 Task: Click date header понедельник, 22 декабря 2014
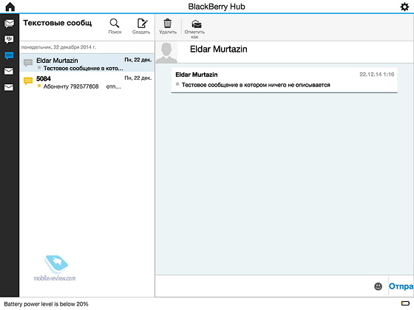click(x=58, y=47)
